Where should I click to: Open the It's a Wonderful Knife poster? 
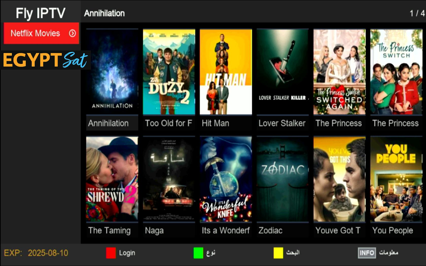click(226, 179)
